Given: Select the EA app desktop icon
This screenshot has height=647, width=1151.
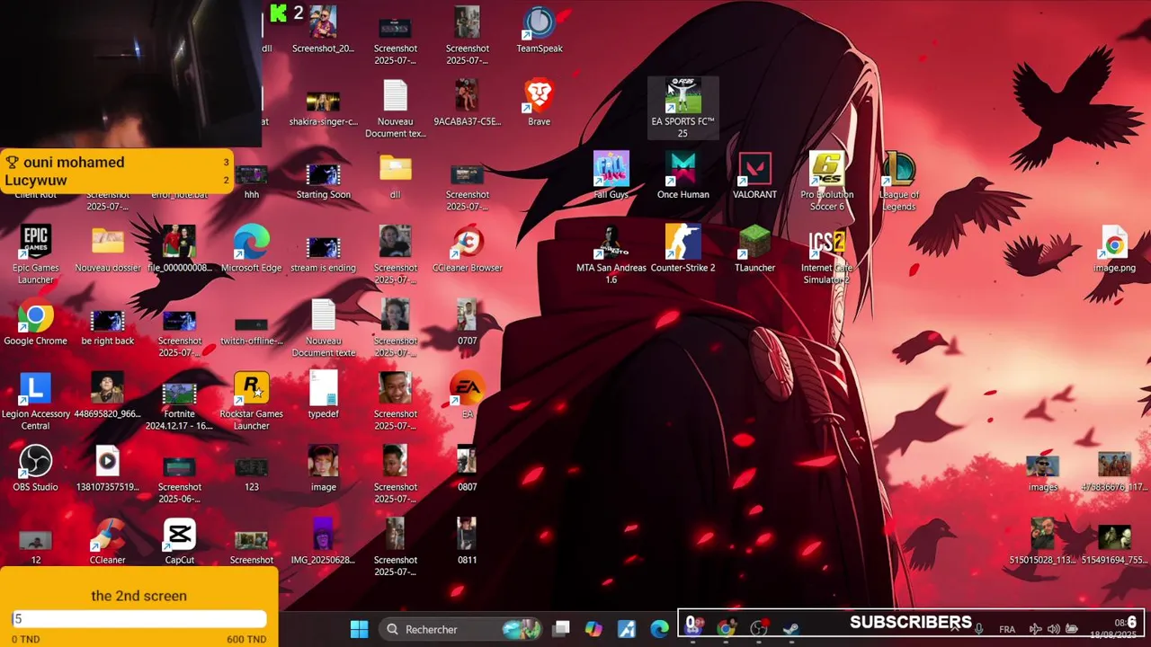Looking at the screenshot, I should tap(468, 395).
